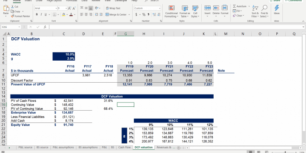Click the Clear button

point(239,16)
